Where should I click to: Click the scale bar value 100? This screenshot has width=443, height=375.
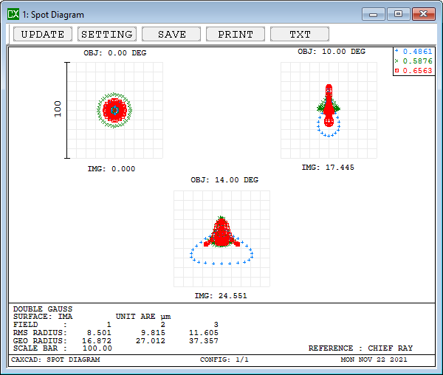click(58, 109)
